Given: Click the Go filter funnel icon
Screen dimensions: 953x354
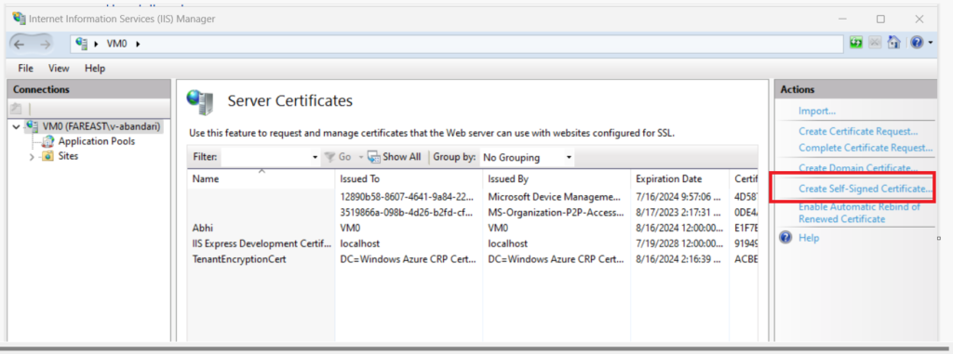Looking at the screenshot, I should 330,157.
